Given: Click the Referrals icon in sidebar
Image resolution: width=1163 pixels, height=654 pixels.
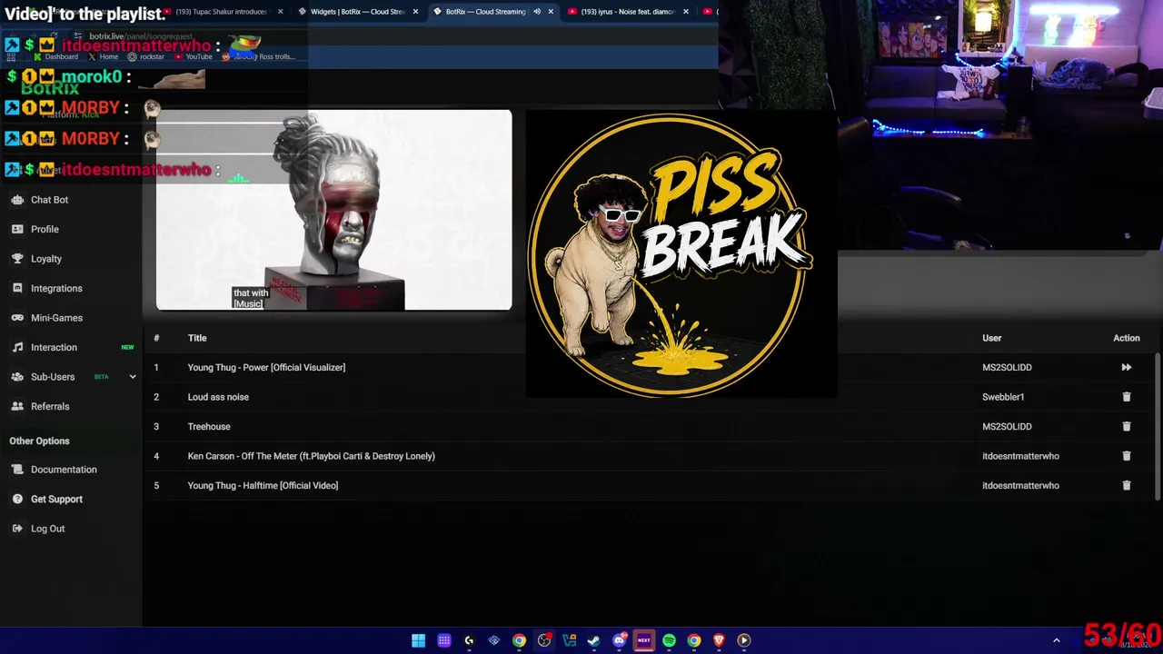Looking at the screenshot, I should point(17,406).
